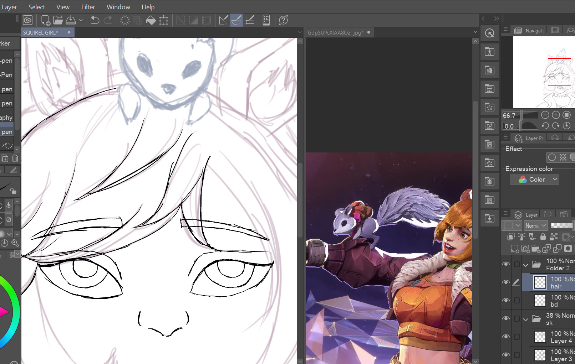Create a new raster layer

point(514,249)
